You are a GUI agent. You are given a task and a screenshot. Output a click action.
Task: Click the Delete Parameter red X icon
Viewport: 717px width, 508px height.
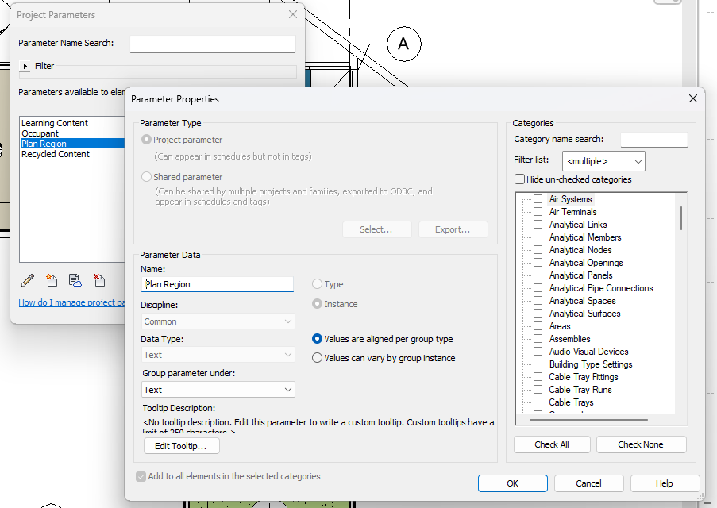point(99,279)
